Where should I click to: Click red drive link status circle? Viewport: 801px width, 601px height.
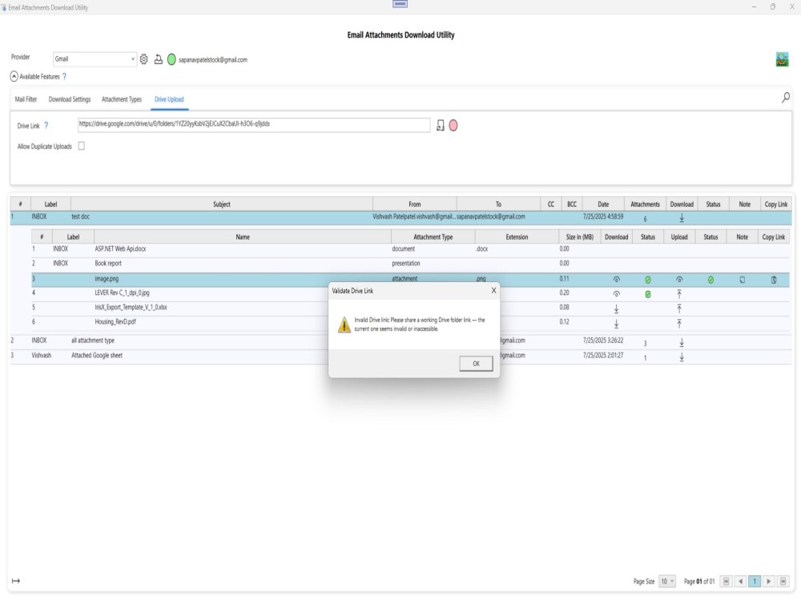(x=453, y=125)
